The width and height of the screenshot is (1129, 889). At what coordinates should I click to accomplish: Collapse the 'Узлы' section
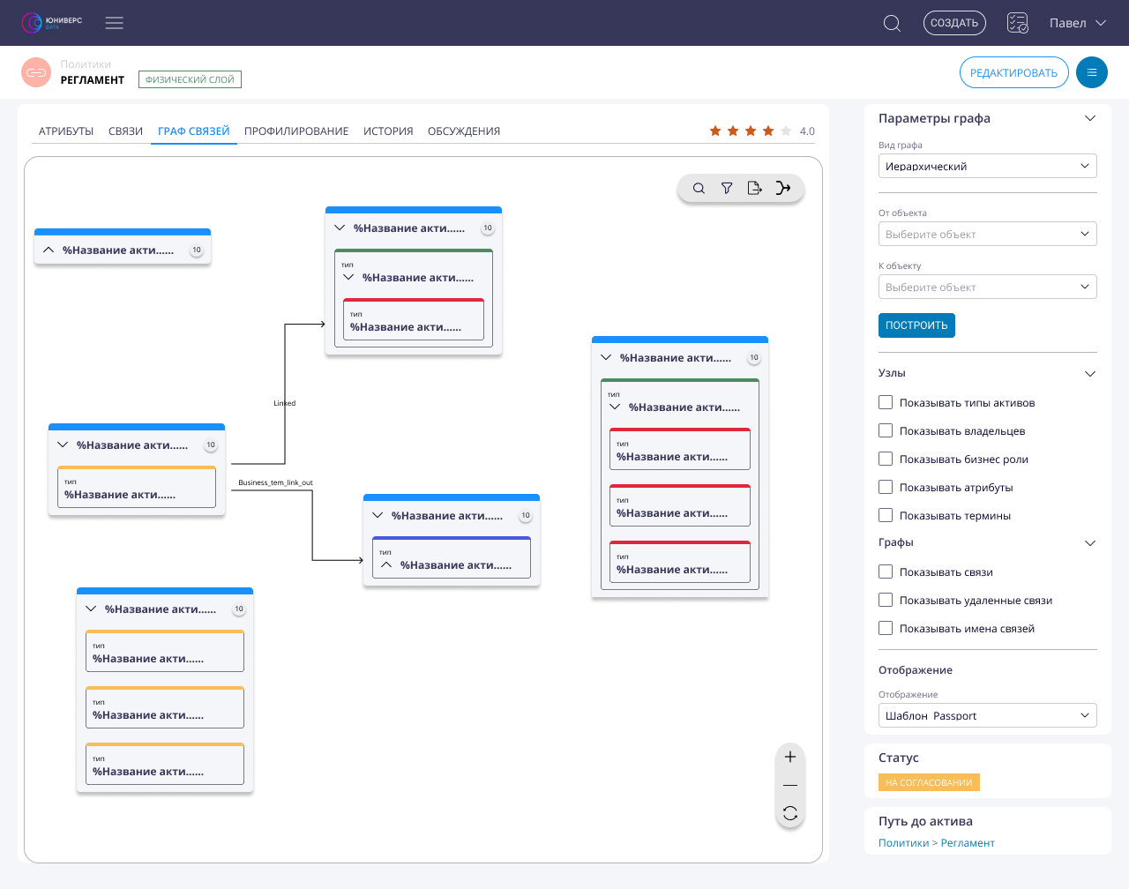(x=1090, y=374)
